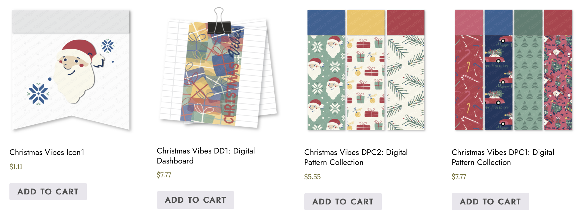The image size is (584, 218).
Task: Add DPC2 Pattern Collection to cart
Action: coord(343,202)
